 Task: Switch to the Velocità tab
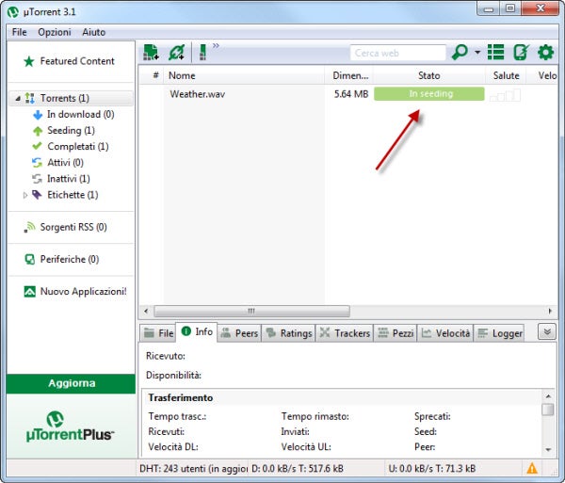[445, 333]
